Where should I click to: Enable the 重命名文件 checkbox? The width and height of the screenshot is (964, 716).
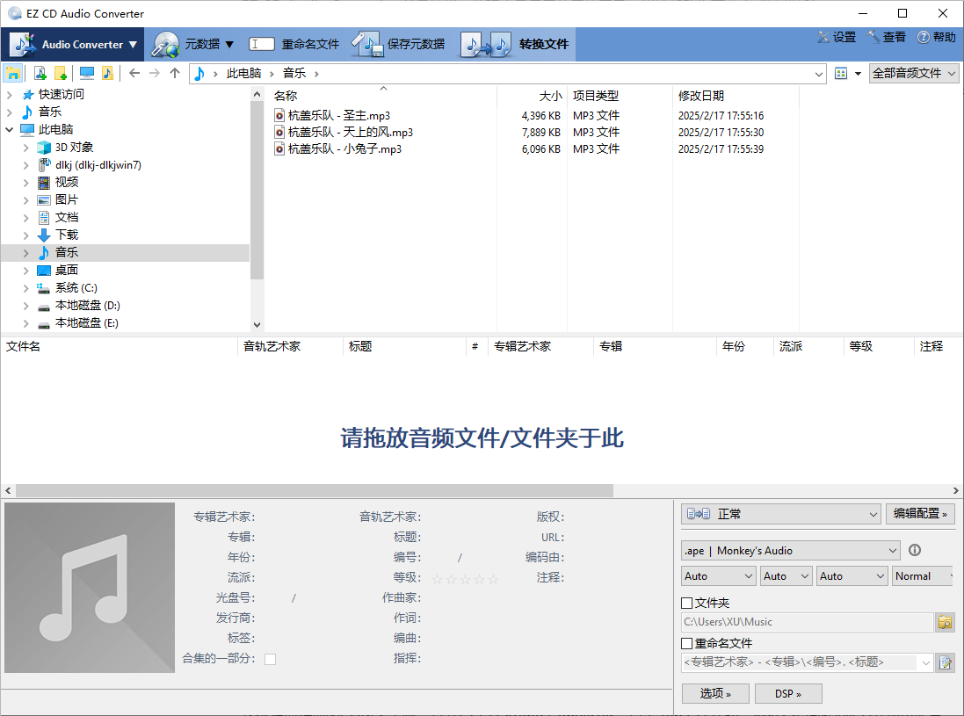687,642
